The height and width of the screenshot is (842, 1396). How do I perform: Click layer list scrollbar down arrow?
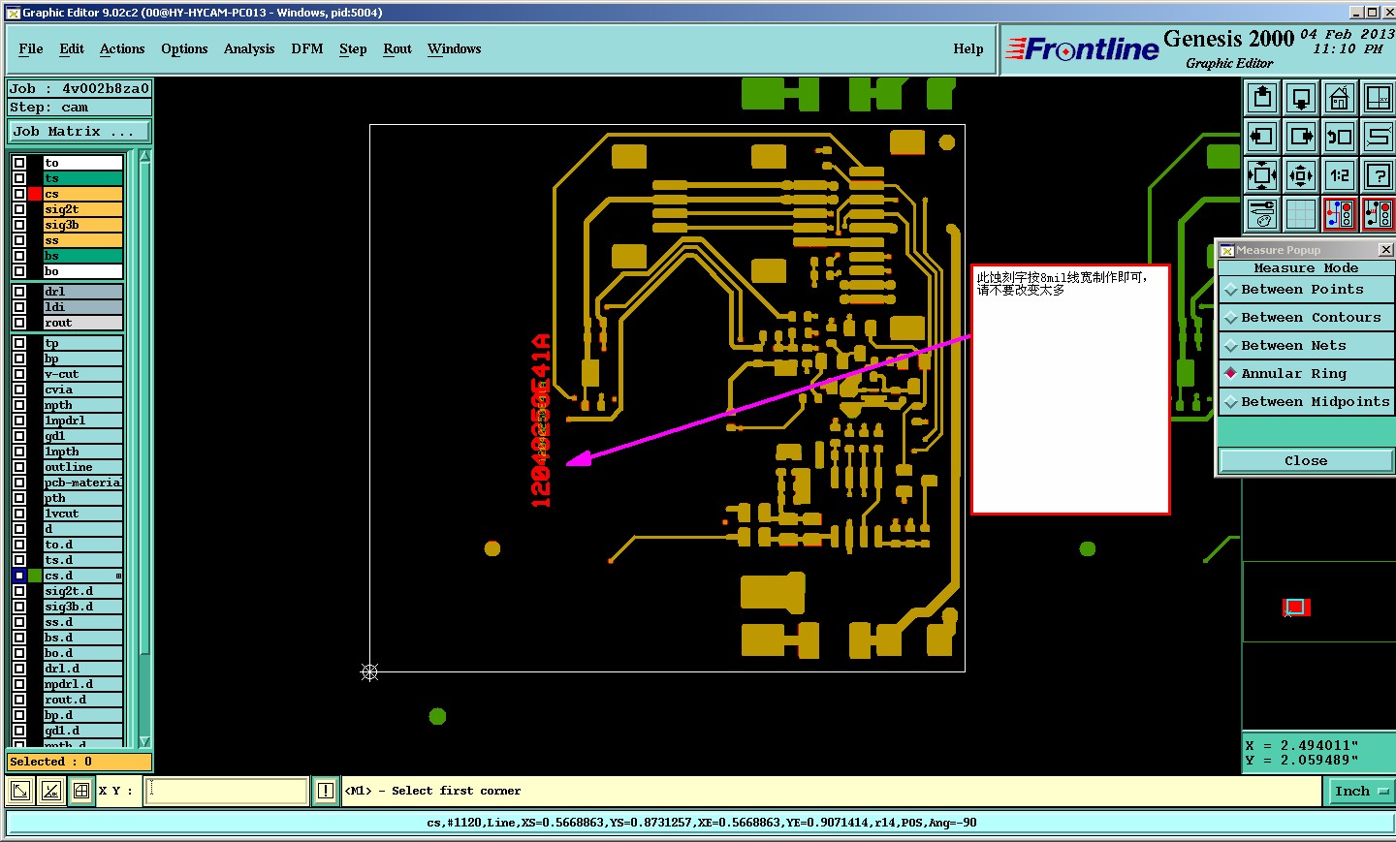tap(145, 741)
